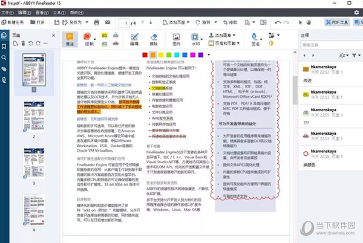Pick the red color swatch

(x=145, y=55)
